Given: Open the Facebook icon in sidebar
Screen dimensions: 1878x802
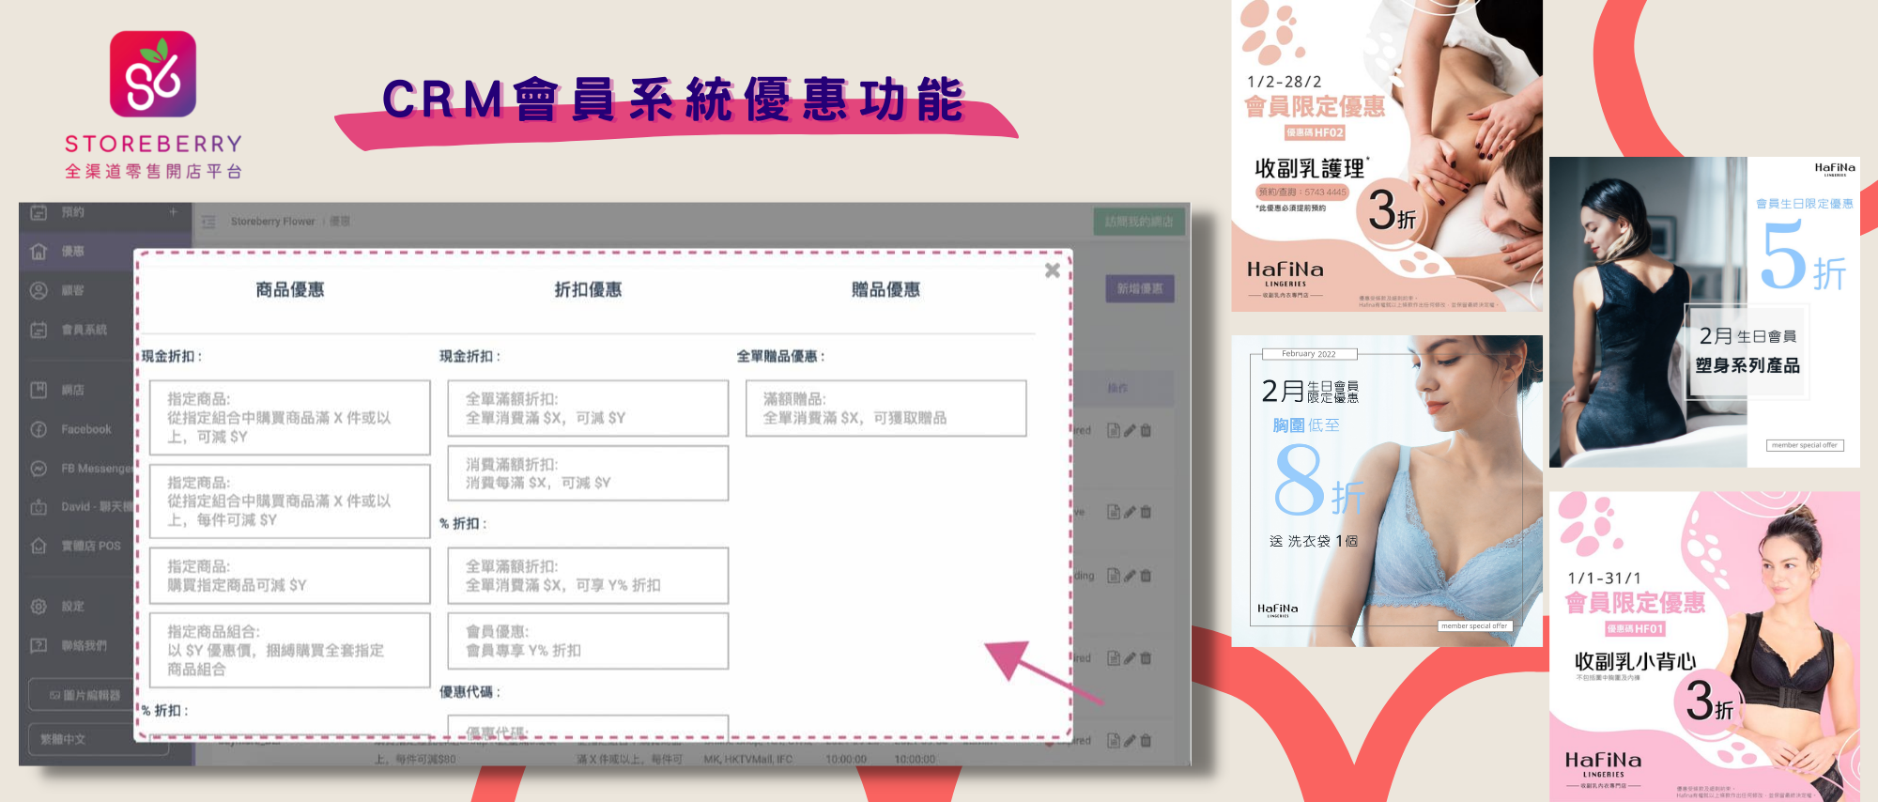Looking at the screenshot, I should 38,429.
